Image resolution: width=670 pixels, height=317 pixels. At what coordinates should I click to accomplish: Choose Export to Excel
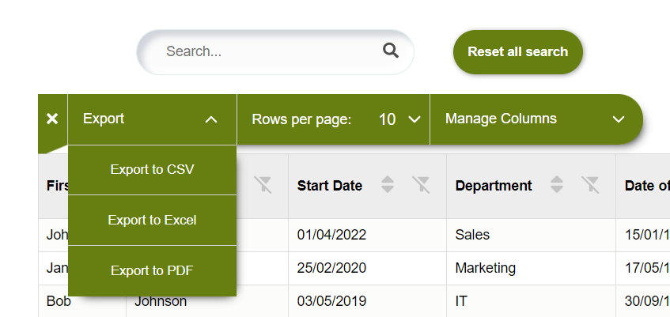pyautogui.click(x=152, y=220)
